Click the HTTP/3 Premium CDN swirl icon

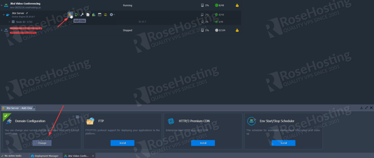tap(171, 121)
